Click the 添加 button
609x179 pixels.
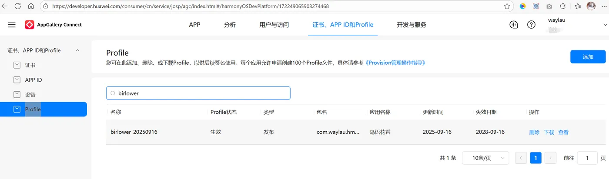[x=588, y=57]
